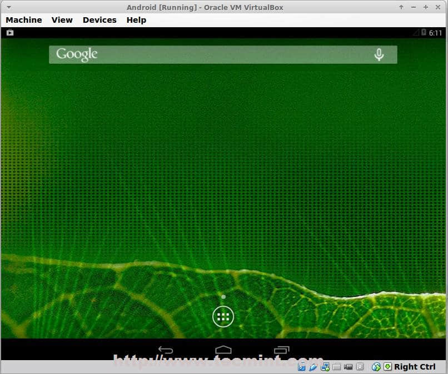This screenshot has height=374, width=448.
Task: Open the window menu arrow in title bar
Action: coord(8,7)
